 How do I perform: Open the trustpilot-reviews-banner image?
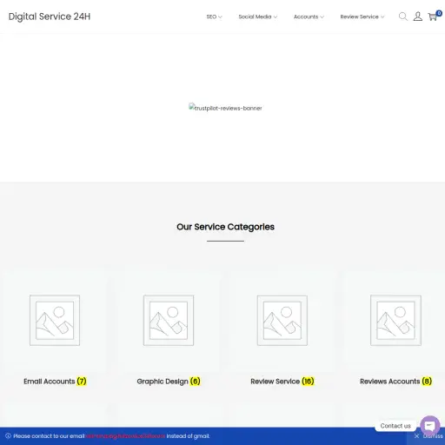coord(225,108)
